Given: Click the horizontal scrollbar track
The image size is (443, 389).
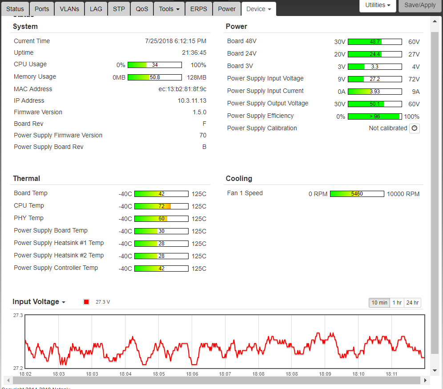Looking at the screenshot, I should tap(216, 381).
